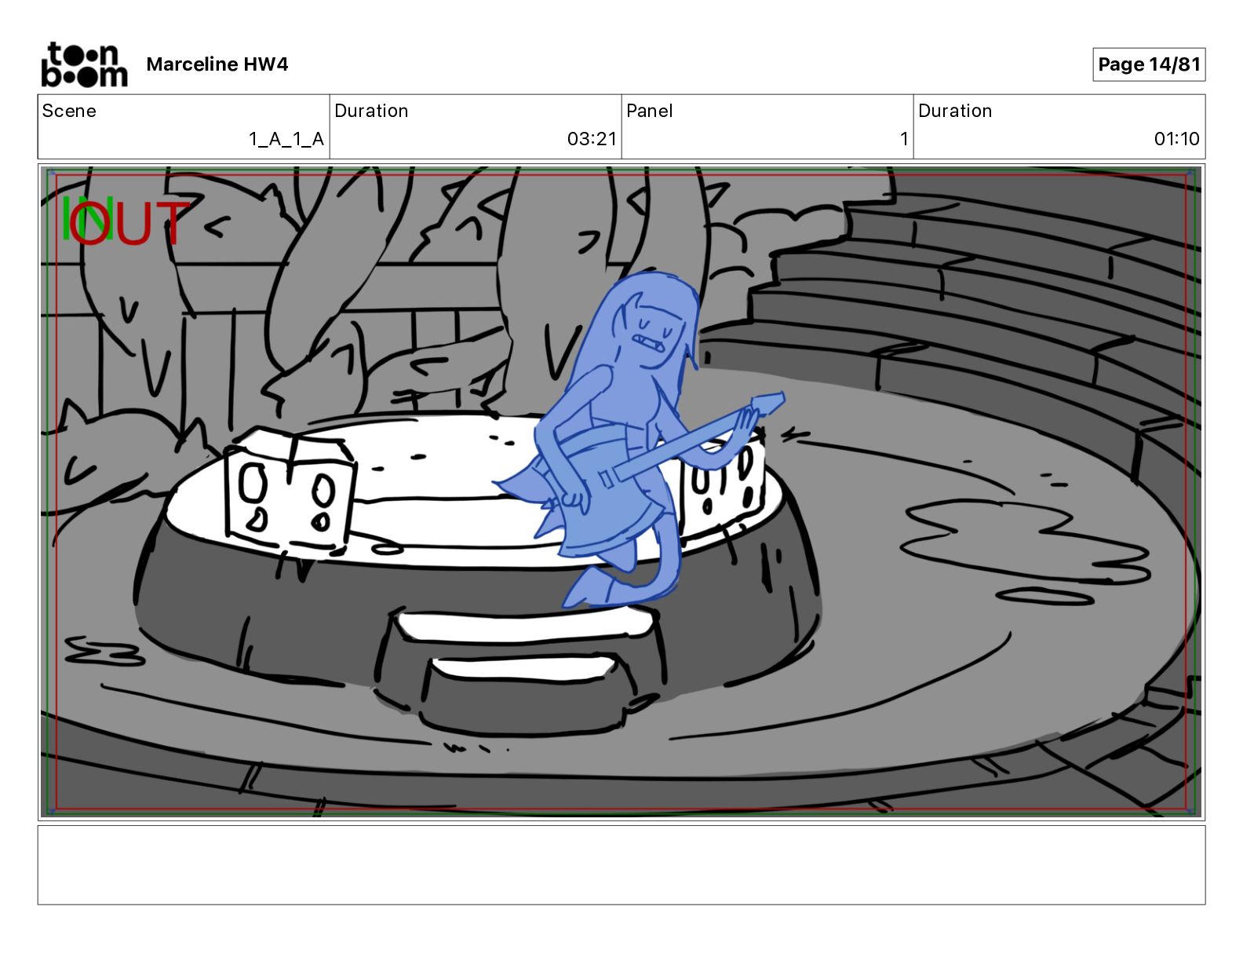
Task: Click the 'Scene' header label
Action: coord(69,111)
